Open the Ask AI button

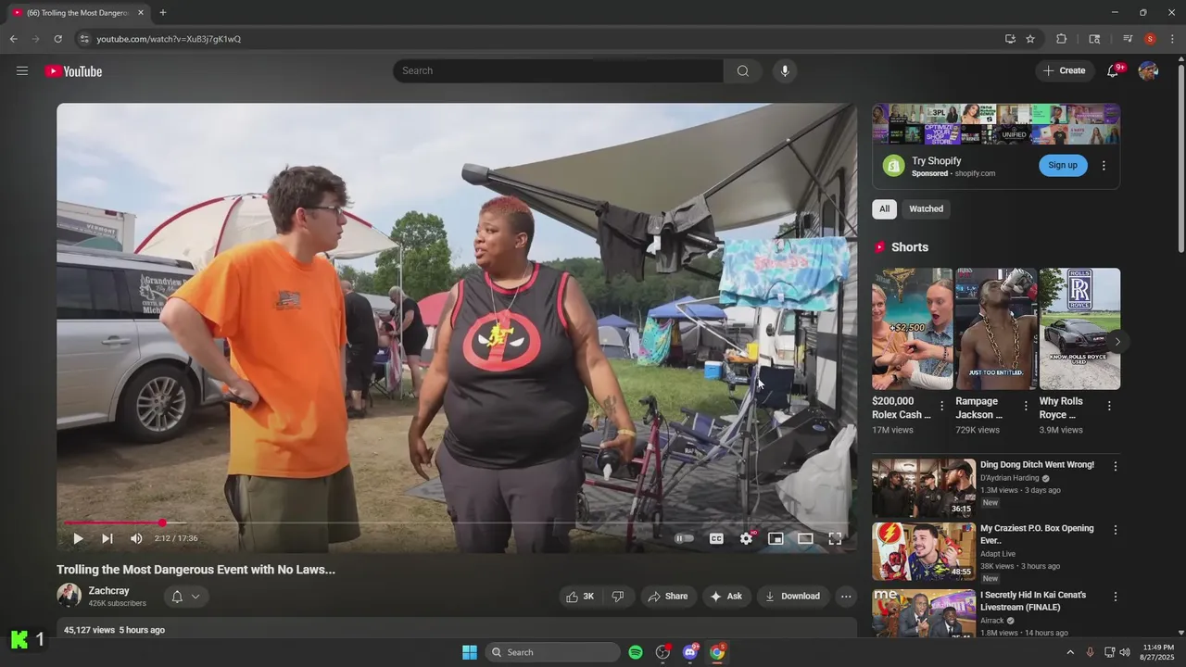click(726, 597)
